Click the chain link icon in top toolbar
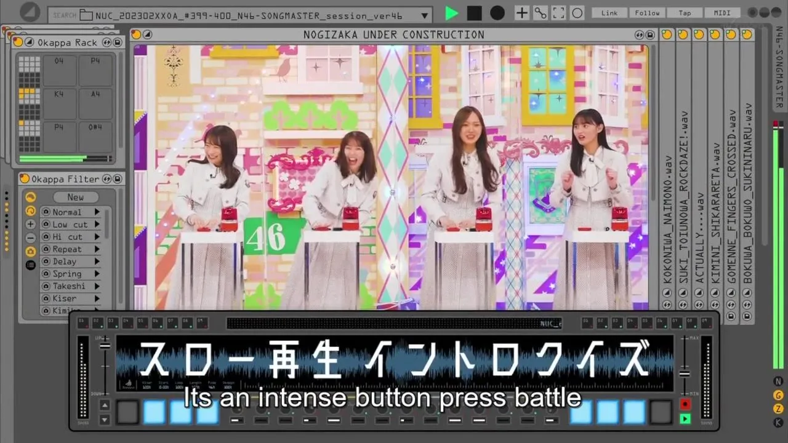 click(540, 13)
